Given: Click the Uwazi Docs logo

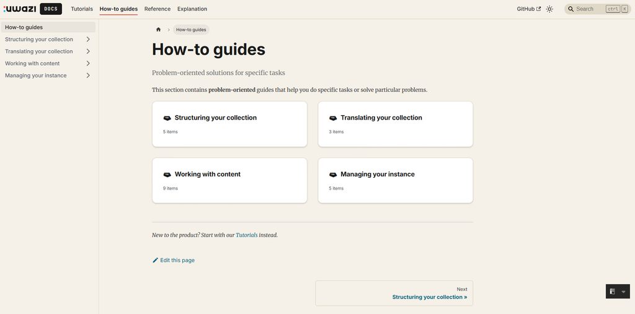Looking at the screenshot, I should pos(32,9).
